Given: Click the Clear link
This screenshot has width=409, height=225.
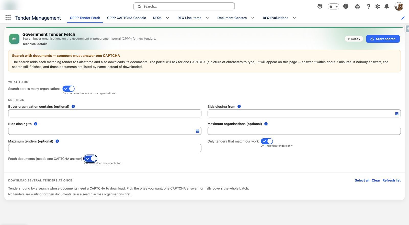Looking at the screenshot, I should tap(376, 180).
